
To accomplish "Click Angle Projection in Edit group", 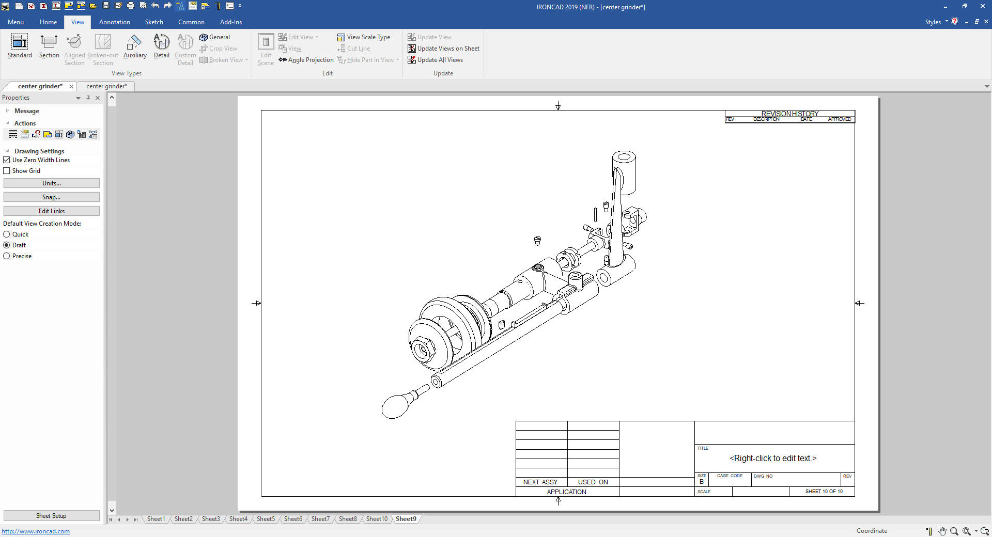I will [x=306, y=60].
